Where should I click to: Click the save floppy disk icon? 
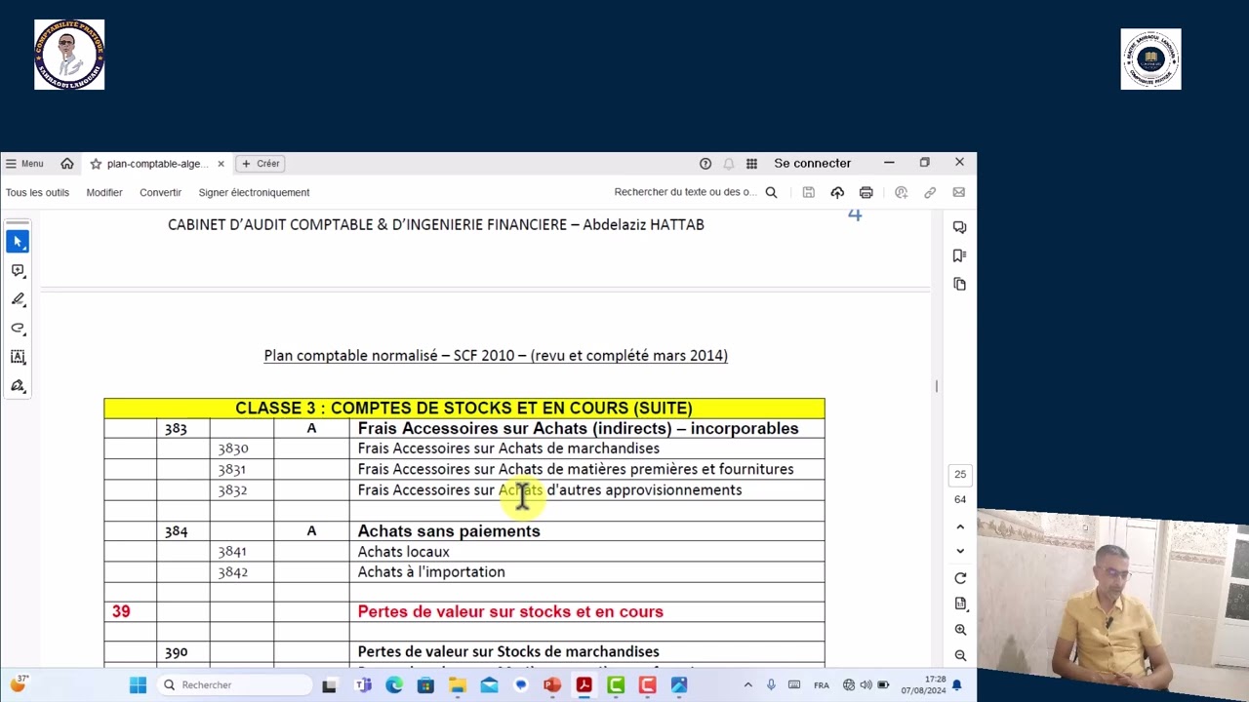coord(808,192)
